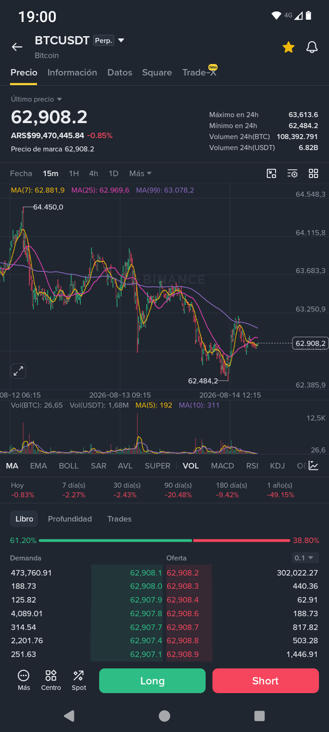This screenshot has height=732, width=329.
Task: Enable the BOLL indicator
Action: (69, 466)
